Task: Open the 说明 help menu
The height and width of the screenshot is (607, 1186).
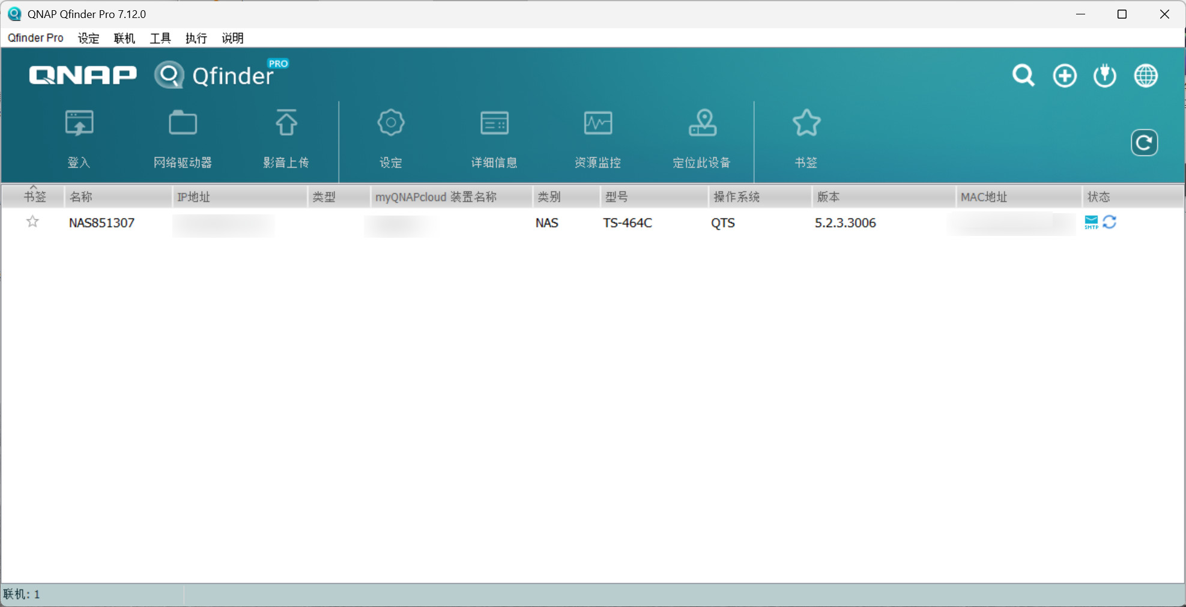Action: [x=232, y=38]
